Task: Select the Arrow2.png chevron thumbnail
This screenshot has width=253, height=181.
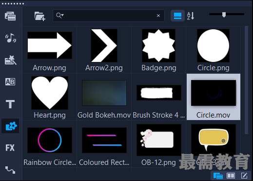Action: coord(104,45)
